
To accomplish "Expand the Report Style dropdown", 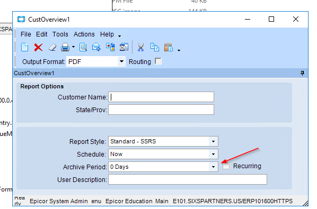I will coord(213,141).
